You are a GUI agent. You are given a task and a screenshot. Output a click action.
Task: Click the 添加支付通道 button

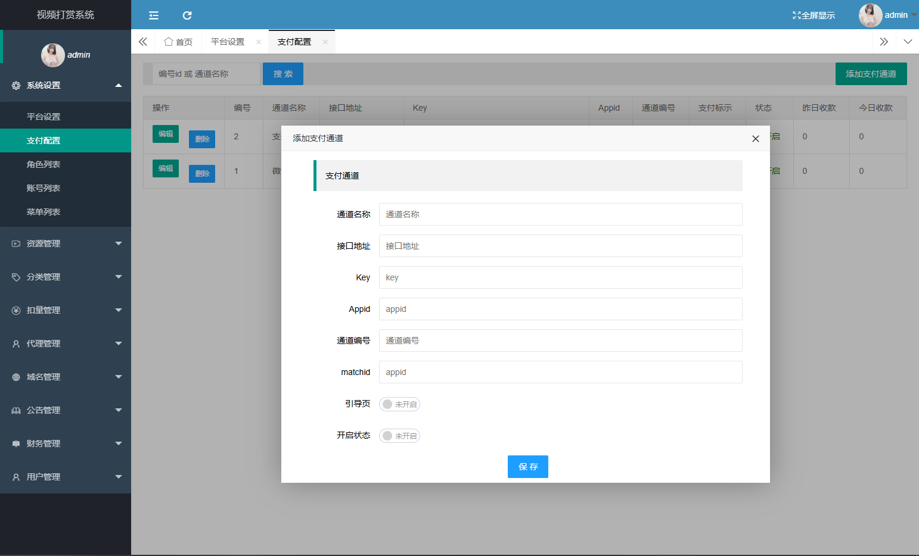point(871,74)
